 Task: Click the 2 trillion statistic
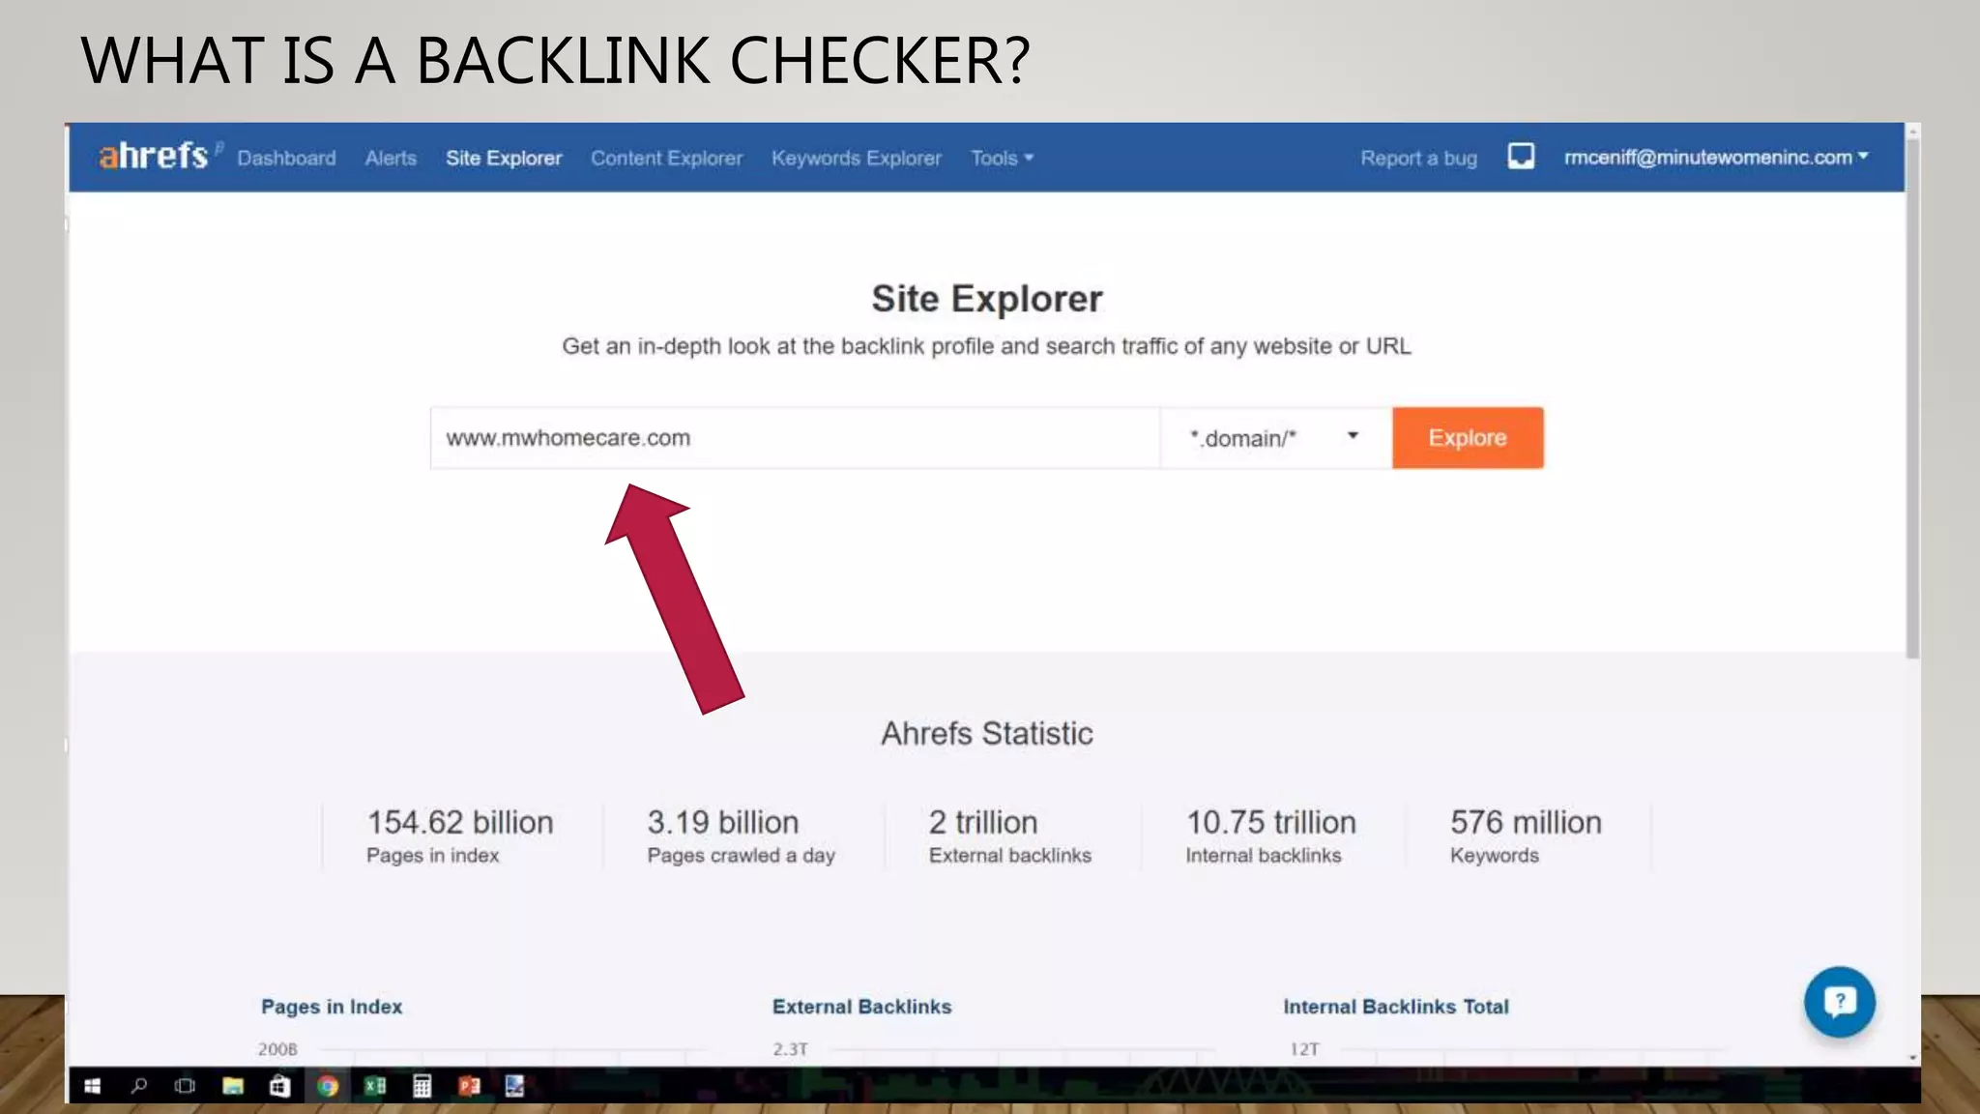(x=983, y=822)
